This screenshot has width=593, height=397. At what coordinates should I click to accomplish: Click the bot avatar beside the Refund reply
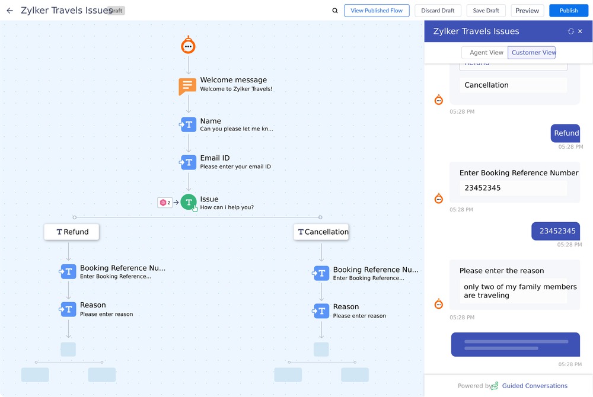pos(438,100)
